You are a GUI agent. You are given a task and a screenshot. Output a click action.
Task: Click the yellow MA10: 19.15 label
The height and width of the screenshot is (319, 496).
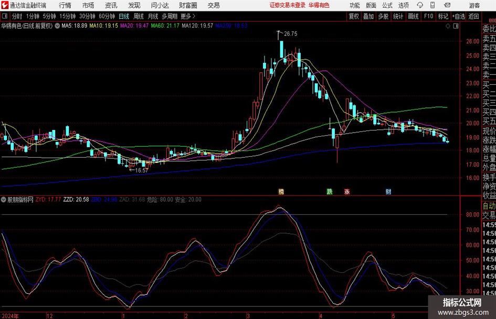[x=103, y=26]
